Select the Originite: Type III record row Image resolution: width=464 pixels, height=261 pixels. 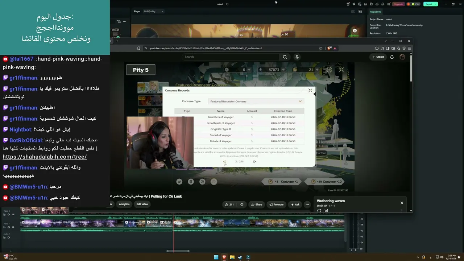click(239, 129)
